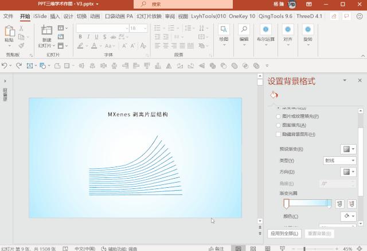This screenshot has width=367, height=251.
Task: Click the Apply to All (应用到全部) button
Action: coord(284,234)
